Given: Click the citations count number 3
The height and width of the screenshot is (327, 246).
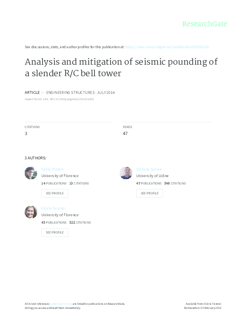Looking at the screenshot, I should pyautogui.click(x=26, y=133).
